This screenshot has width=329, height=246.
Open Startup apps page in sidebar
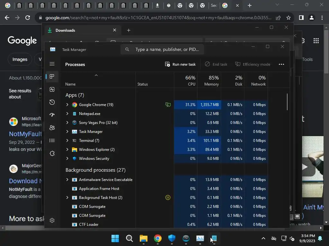(52, 115)
